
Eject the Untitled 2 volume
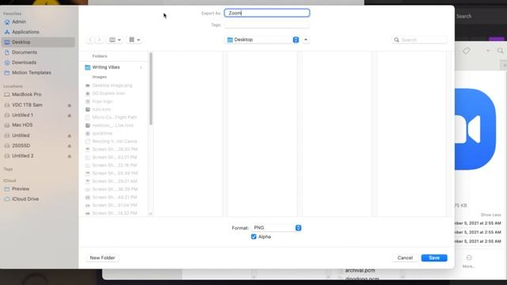(x=69, y=156)
